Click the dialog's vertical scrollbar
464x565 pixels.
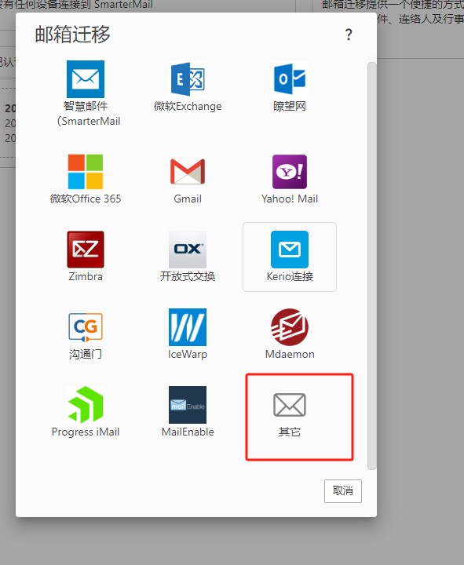tap(371, 266)
